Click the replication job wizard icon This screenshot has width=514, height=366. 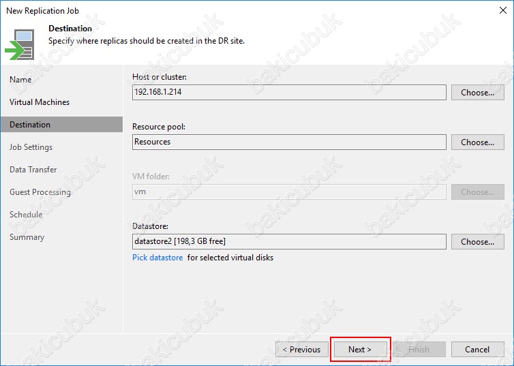(x=20, y=44)
